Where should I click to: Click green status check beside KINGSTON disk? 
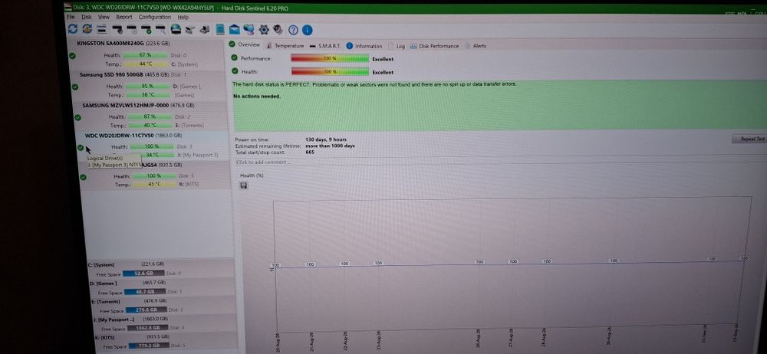(72, 56)
